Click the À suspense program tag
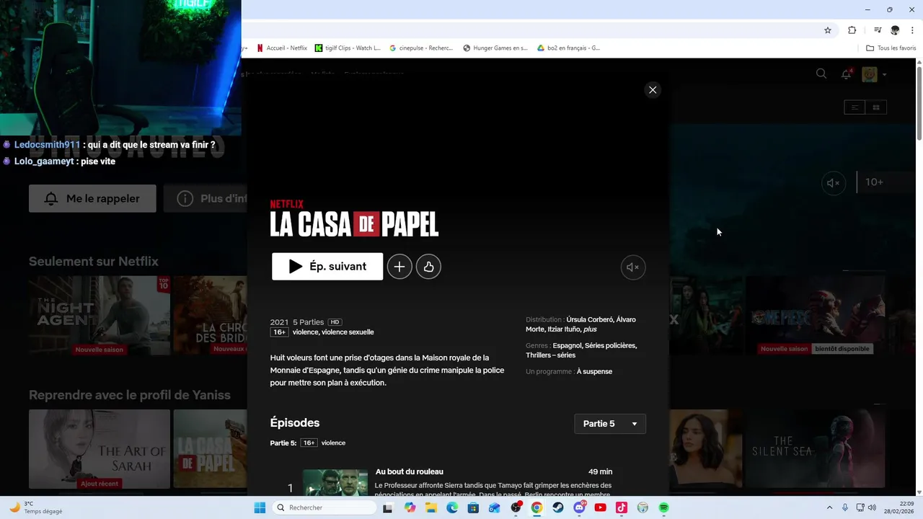This screenshot has width=923, height=519. coord(594,372)
